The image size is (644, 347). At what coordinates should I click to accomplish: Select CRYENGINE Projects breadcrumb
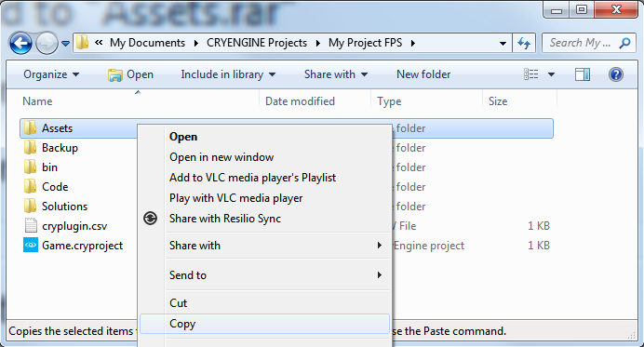pyautogui.click(x=257, y=43)
